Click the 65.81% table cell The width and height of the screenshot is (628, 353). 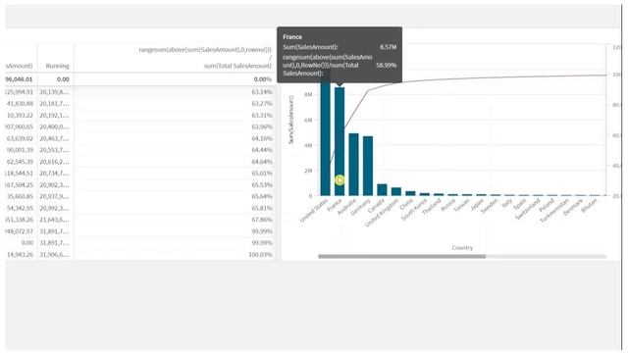262,208
